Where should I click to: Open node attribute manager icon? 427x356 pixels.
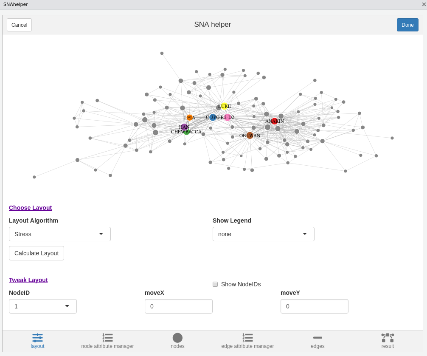point(107,338)
